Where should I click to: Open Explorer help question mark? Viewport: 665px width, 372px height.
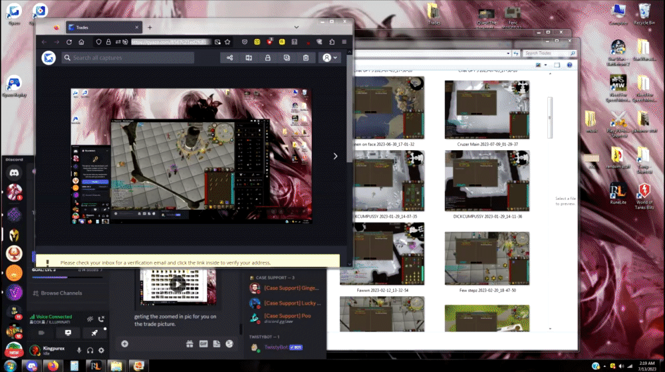coord(570,65)
